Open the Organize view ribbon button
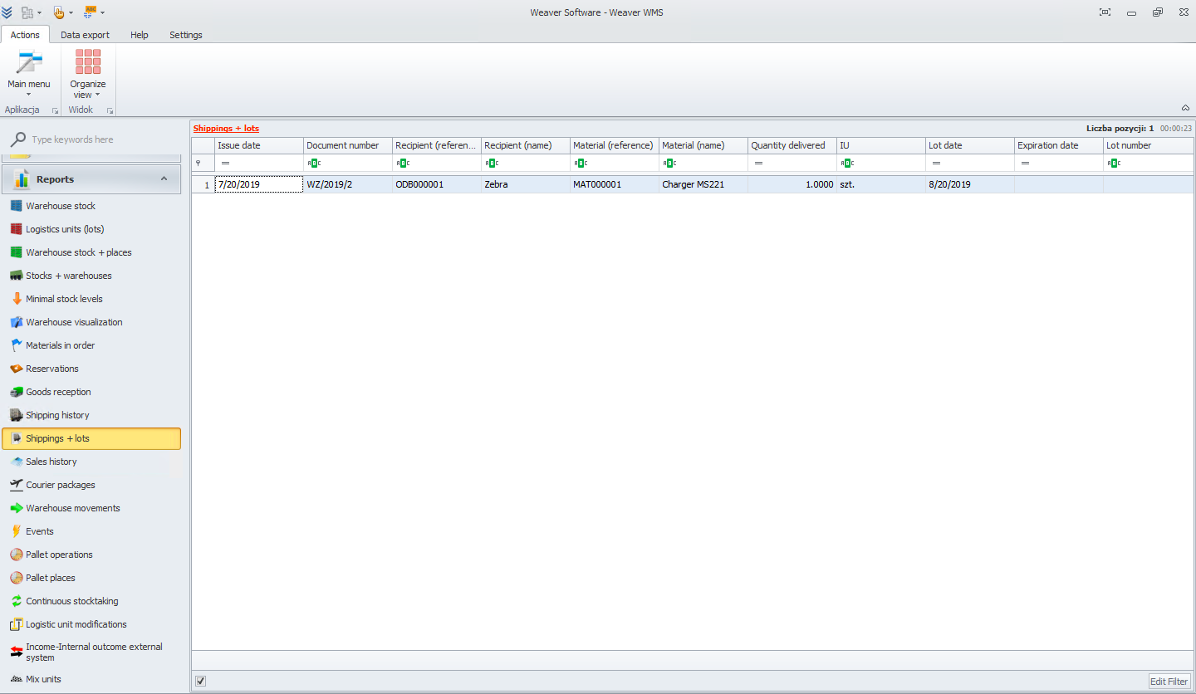This screenshot has width=1196, height=694. 87,74
